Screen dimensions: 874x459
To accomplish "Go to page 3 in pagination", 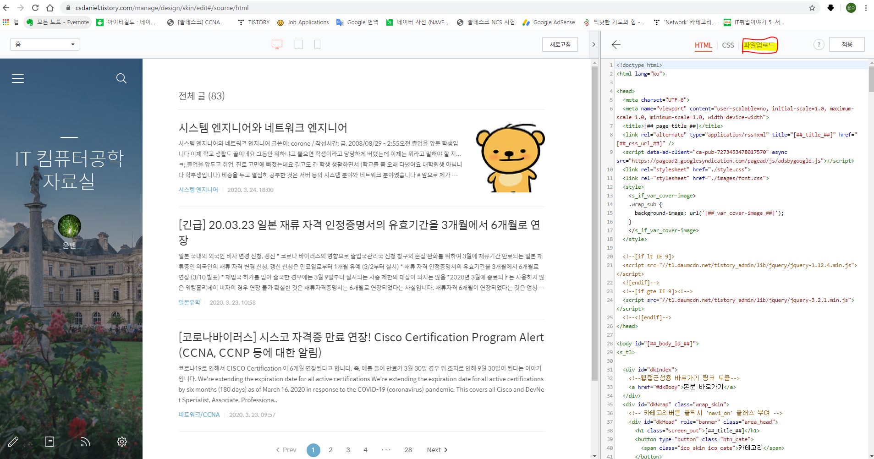I will [348, 450].
